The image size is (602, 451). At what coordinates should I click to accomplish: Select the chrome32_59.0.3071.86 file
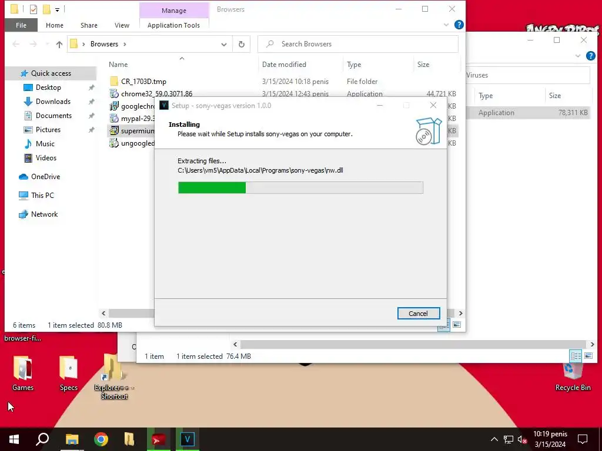[x=156, y=93]
